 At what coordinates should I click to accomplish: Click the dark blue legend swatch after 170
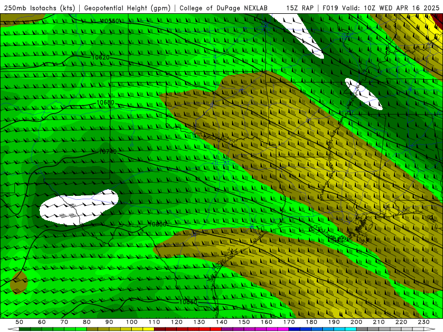tap(295, 329)
